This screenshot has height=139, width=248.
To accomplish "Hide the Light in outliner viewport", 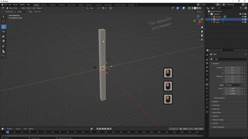I will [243, 22].
